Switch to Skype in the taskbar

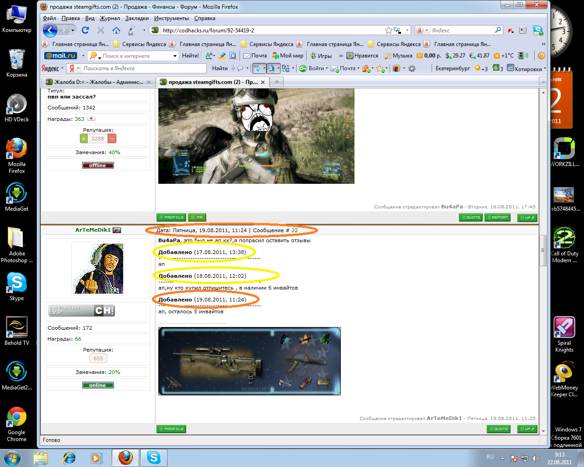(153, 457)
